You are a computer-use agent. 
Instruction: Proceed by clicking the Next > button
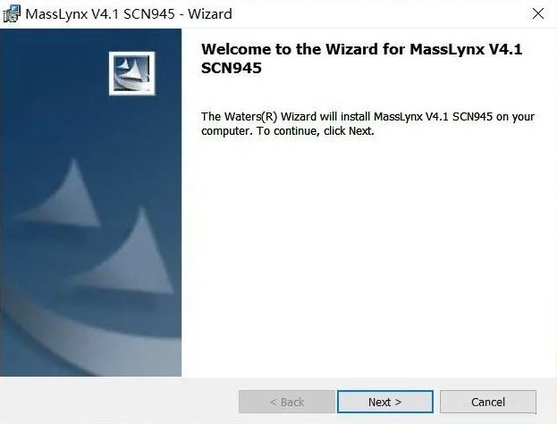(385, 402)
